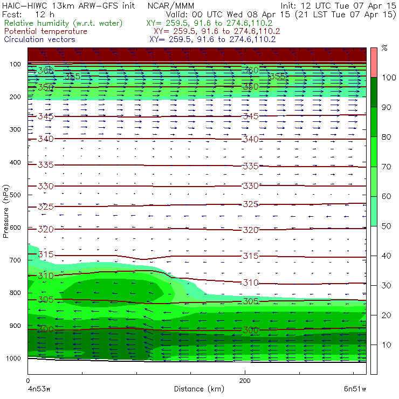The width and height of the screenshot is (399, 399).
Task: Click the green 'Relative humidity (w.r.t. water)' legend
Action: click(64, 23)
